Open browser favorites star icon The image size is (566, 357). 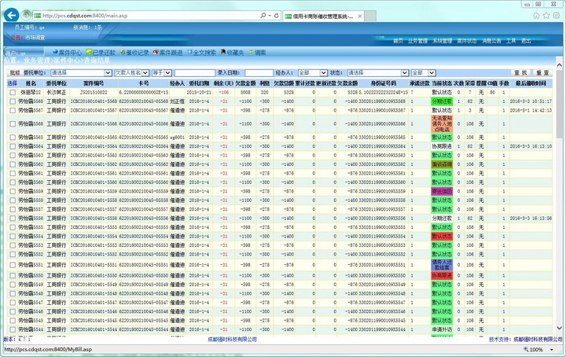coord(546,16)
